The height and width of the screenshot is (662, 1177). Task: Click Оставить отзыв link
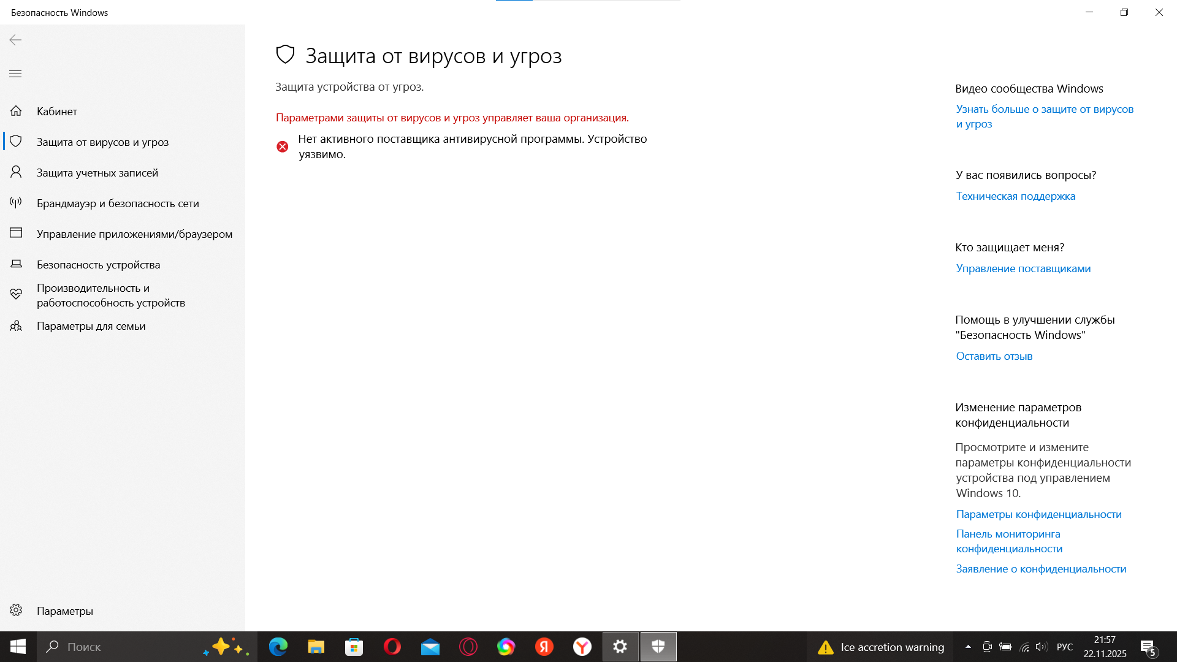[994, 356]
